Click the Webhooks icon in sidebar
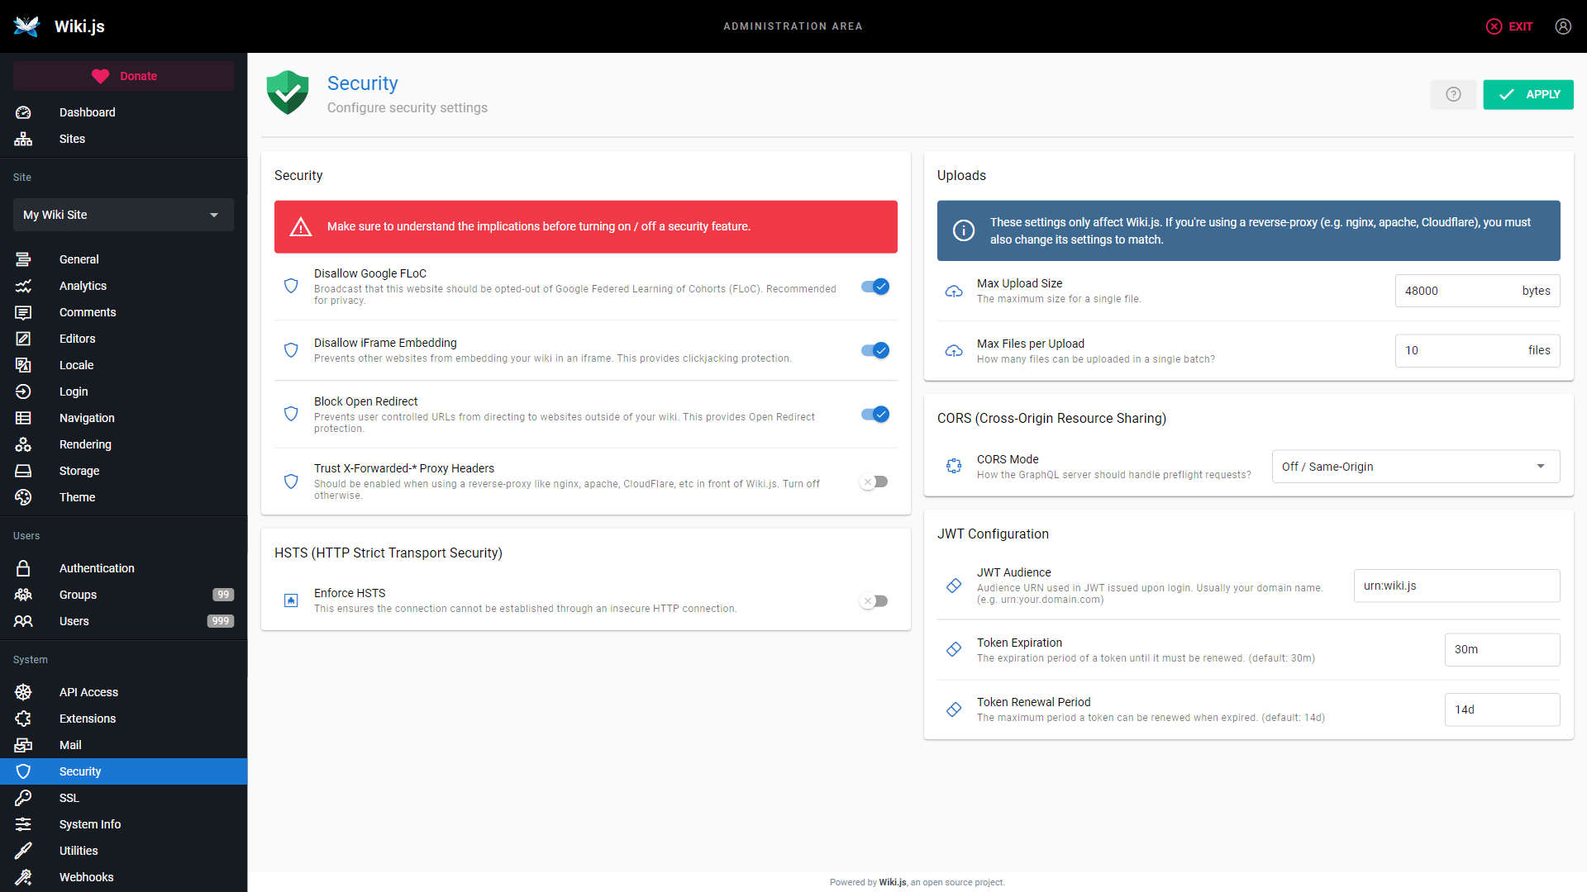 (23, 877)
